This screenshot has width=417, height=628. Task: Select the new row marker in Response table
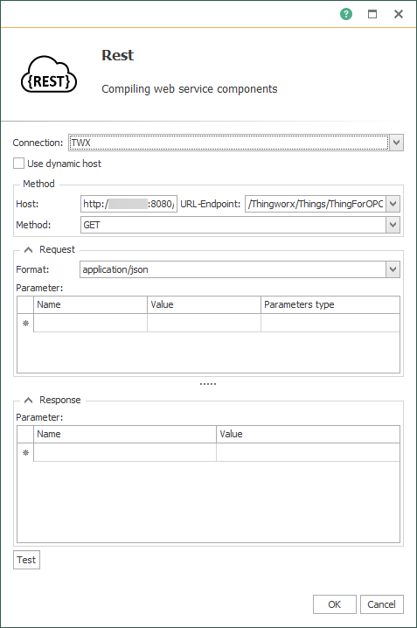tap(25, 452)
